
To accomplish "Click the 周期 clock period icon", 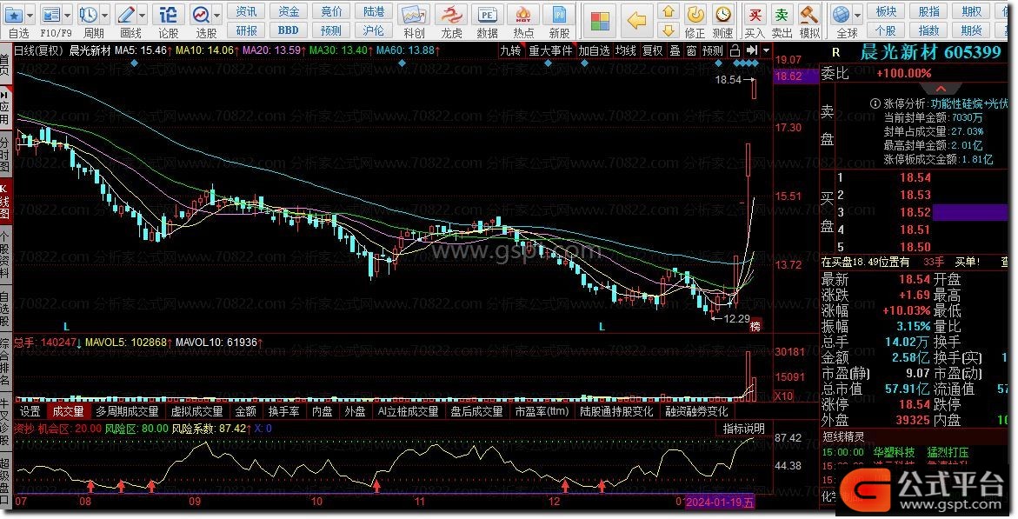I will pyautogui.click(x=88, y=14).
